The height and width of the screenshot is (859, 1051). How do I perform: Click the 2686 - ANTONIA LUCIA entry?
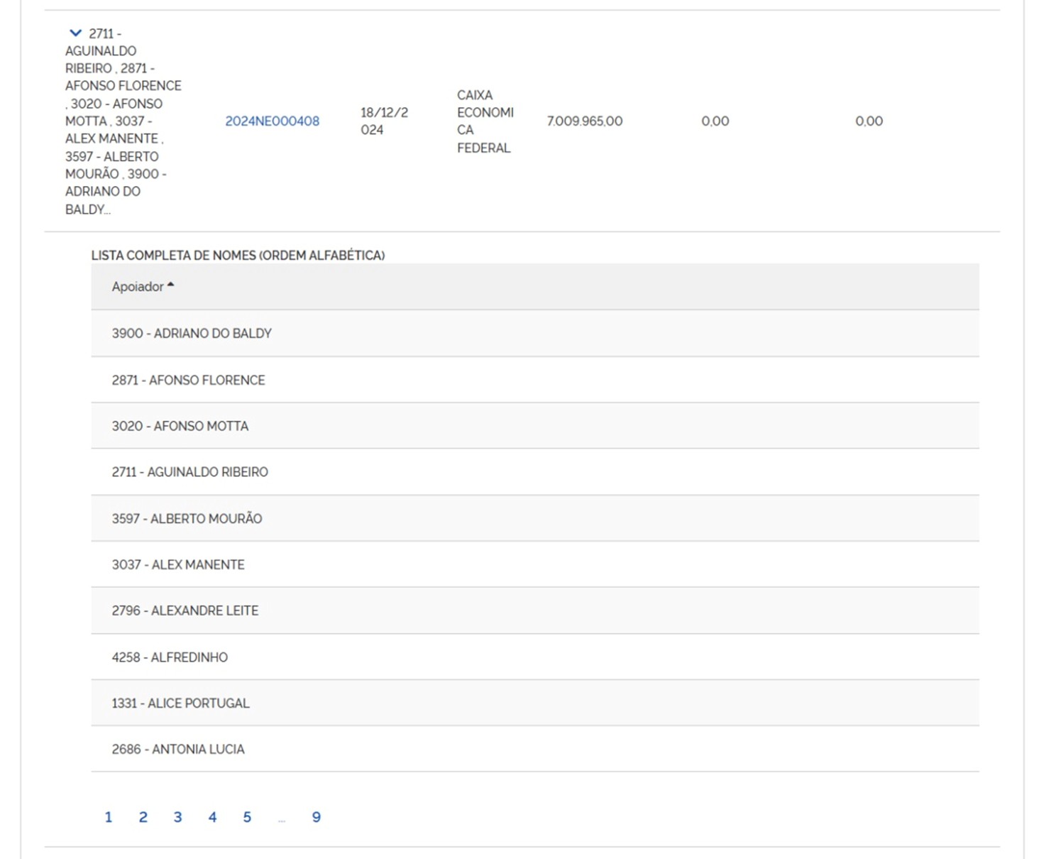(x=177, y=750)
